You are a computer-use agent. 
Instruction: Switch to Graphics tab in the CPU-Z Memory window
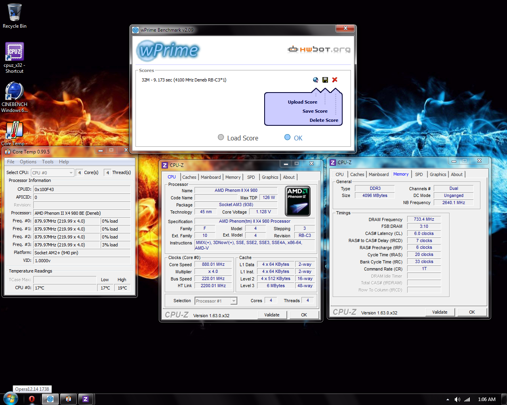(438, 174)
